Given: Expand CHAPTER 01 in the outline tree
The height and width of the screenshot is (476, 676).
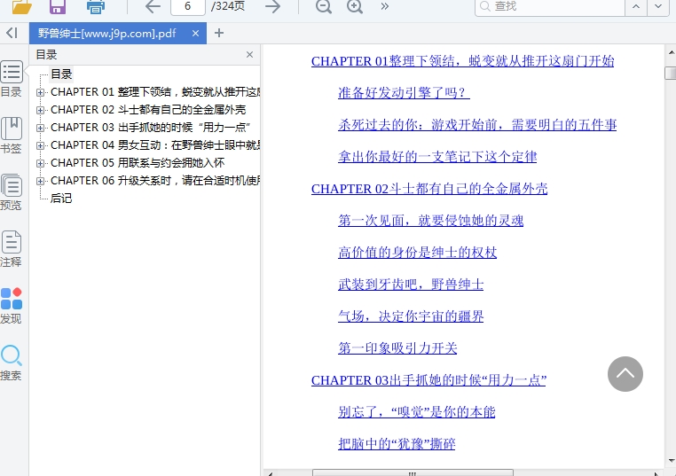Looking at the screenshot, I should pyautogui.click(x=41, y=92).
